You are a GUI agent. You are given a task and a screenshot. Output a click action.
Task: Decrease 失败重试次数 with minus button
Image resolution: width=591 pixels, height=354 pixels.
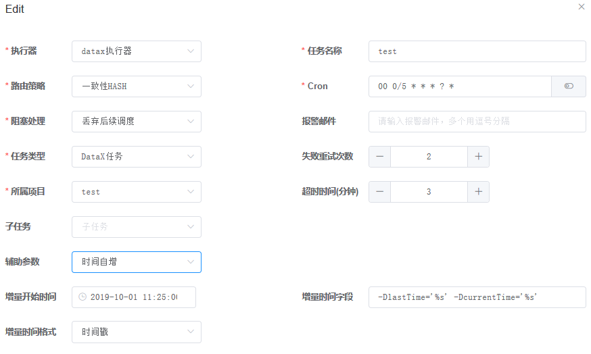pos(380,157)
